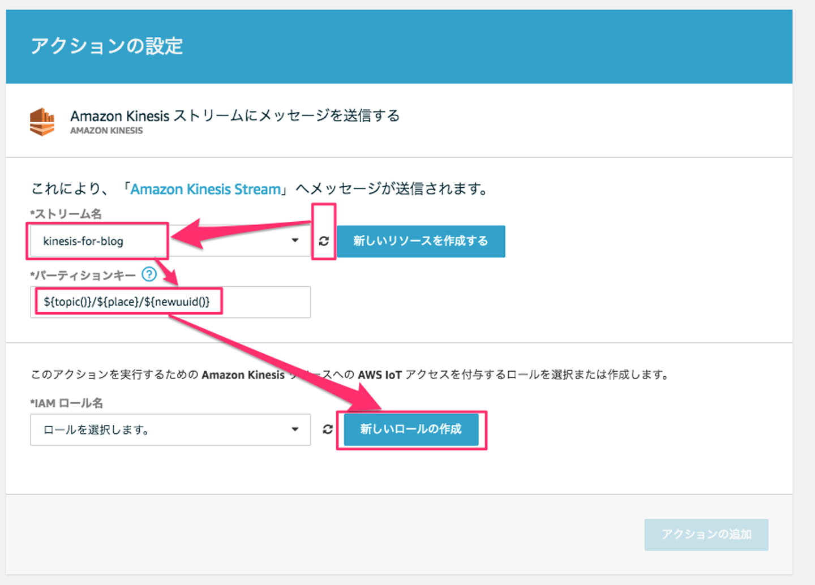Click the アクションの追加 button

706,535
